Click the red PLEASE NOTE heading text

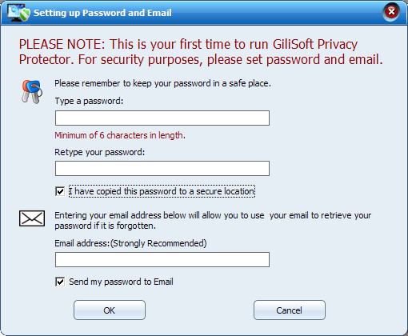pyautogui.click(x=201, y=52)
